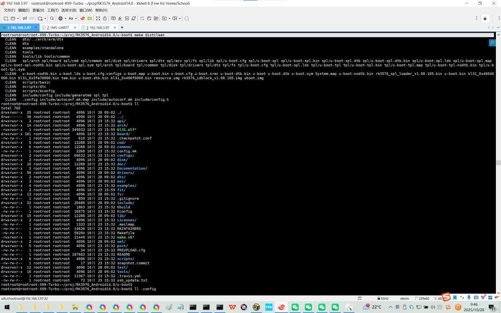Click the xterm status bar entry

[x=405, y=299]
